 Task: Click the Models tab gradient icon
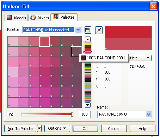click(x=10, y=18)
